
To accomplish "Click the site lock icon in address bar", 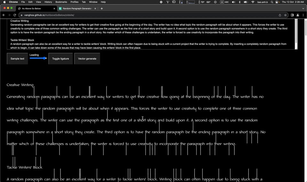I will click(21, 15).
